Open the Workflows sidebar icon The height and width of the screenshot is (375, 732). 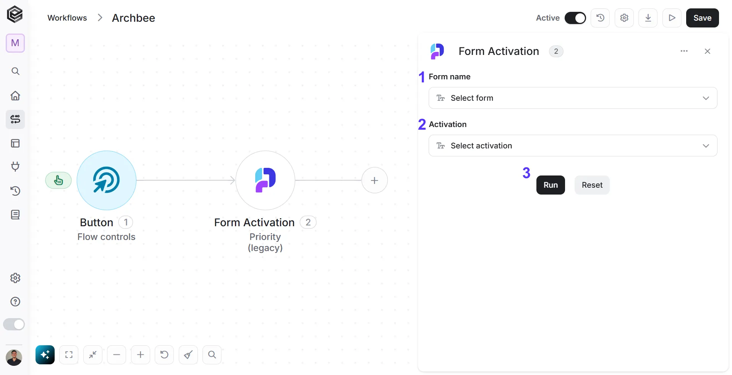[x=15, y=119]
